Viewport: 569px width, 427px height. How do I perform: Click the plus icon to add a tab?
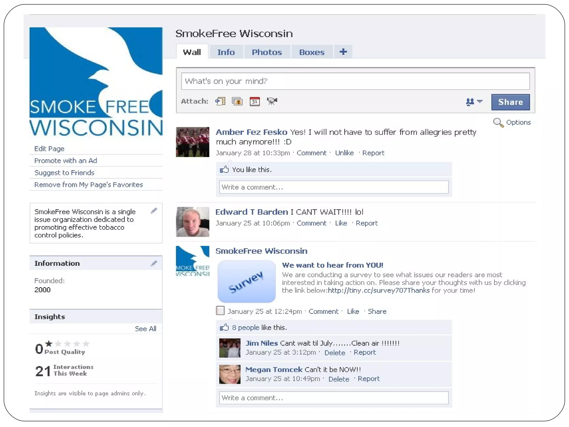[x=343, y=52]
